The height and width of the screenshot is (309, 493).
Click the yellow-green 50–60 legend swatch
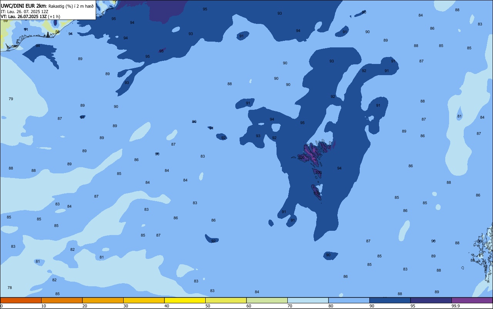(226, 300)
